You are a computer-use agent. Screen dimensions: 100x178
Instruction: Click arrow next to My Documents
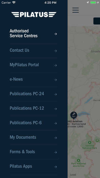coord(56,138)
